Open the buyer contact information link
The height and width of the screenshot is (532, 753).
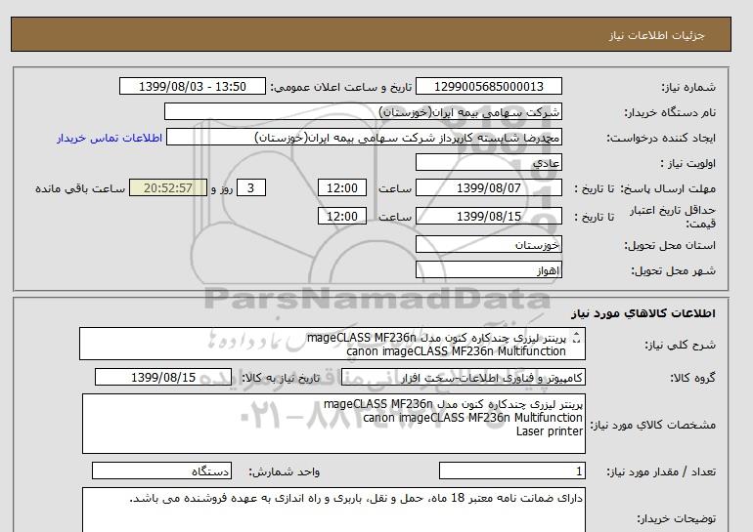[110, 138]
